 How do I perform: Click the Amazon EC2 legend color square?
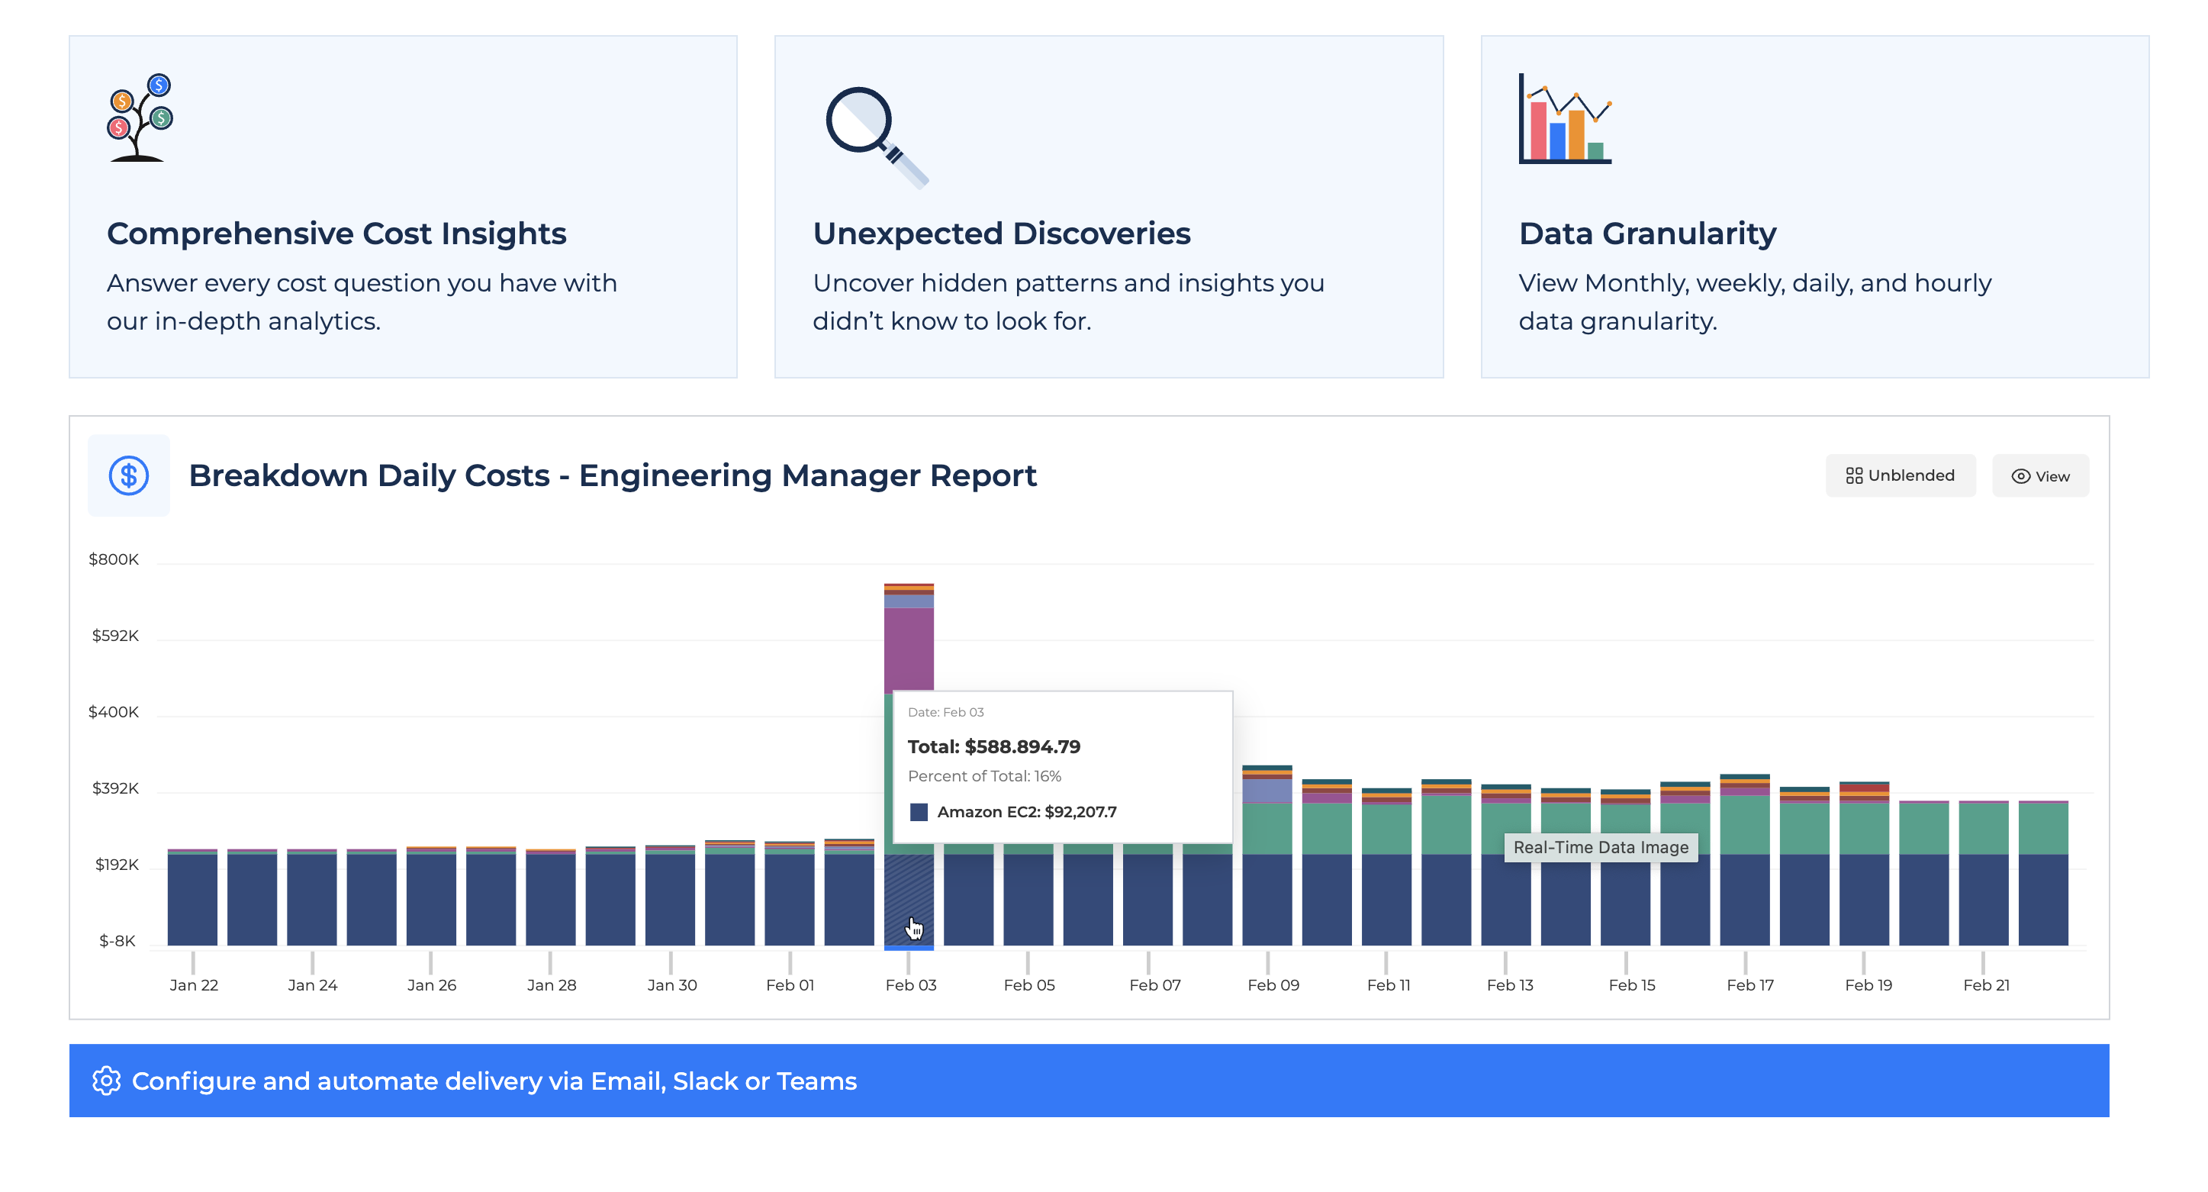918,811
